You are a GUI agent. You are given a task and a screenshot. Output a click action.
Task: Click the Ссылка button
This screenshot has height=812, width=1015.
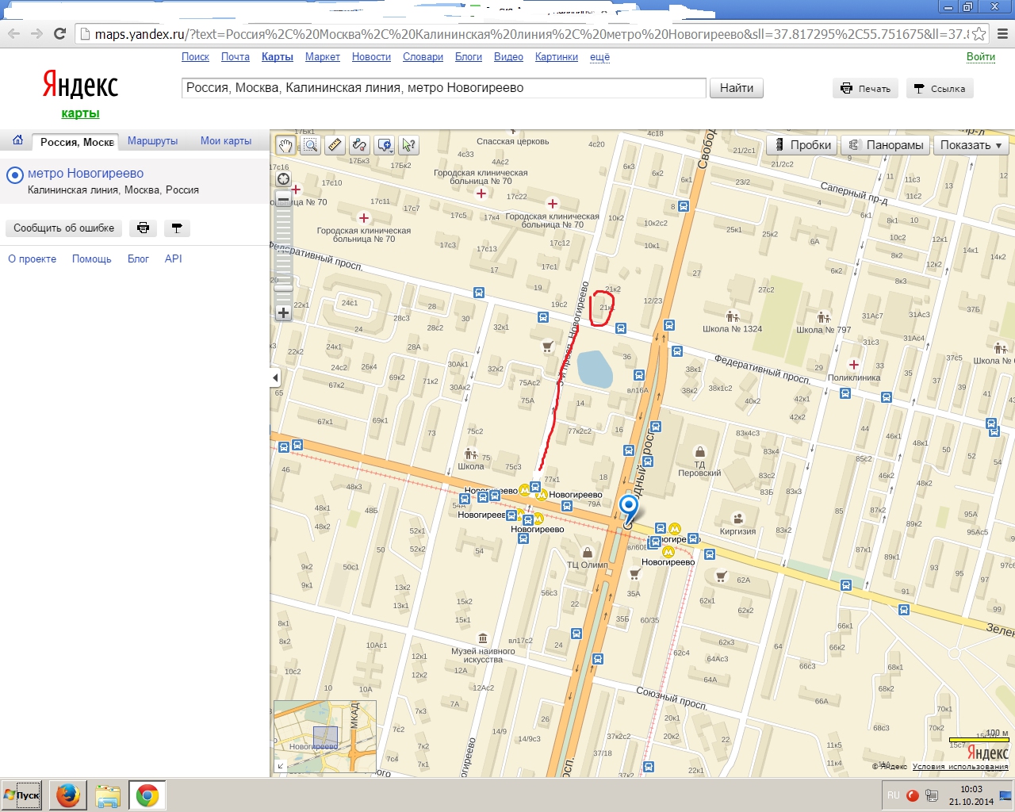[x=940, y=89]
